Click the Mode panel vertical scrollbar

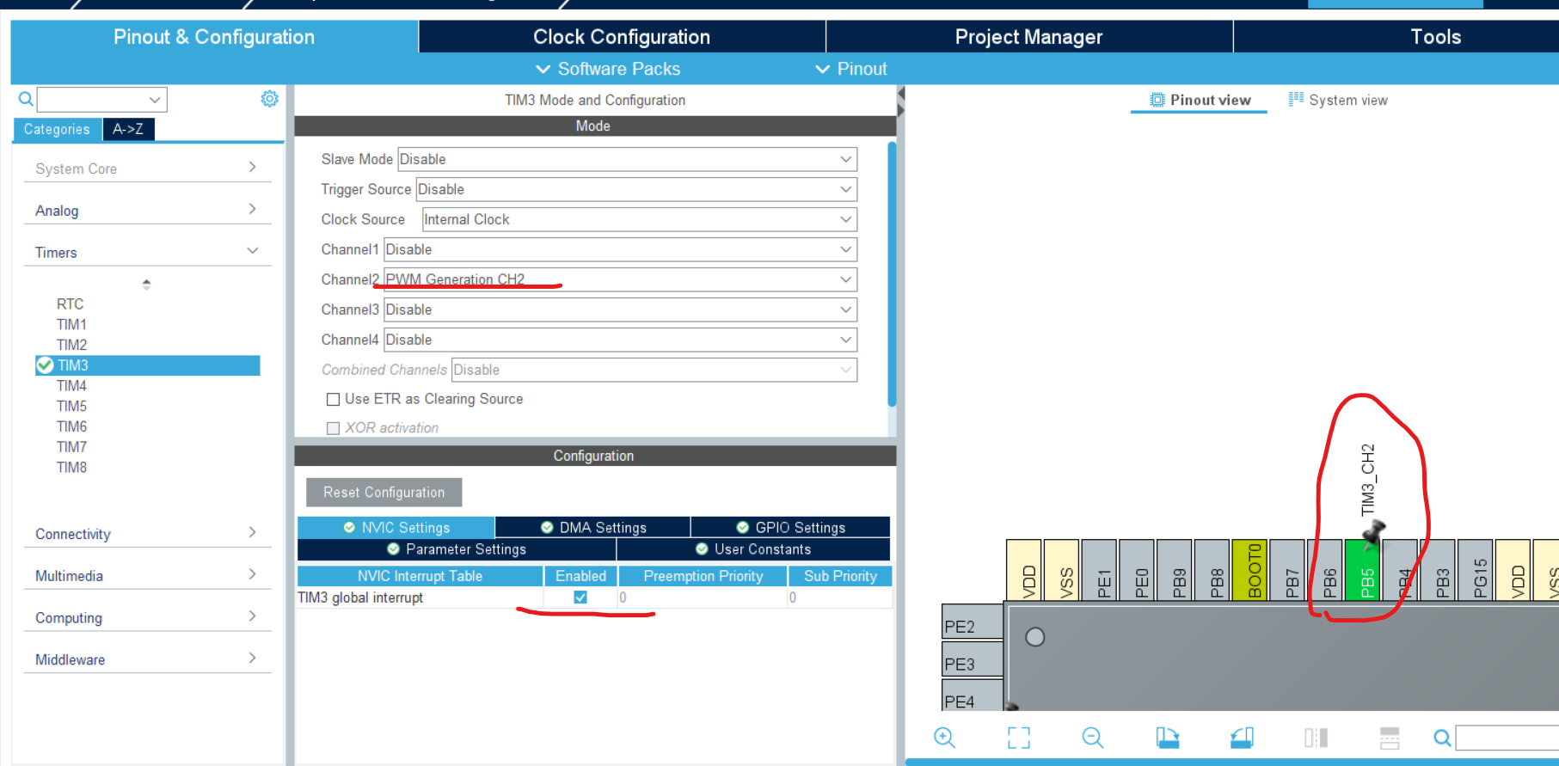pos(892,275)
